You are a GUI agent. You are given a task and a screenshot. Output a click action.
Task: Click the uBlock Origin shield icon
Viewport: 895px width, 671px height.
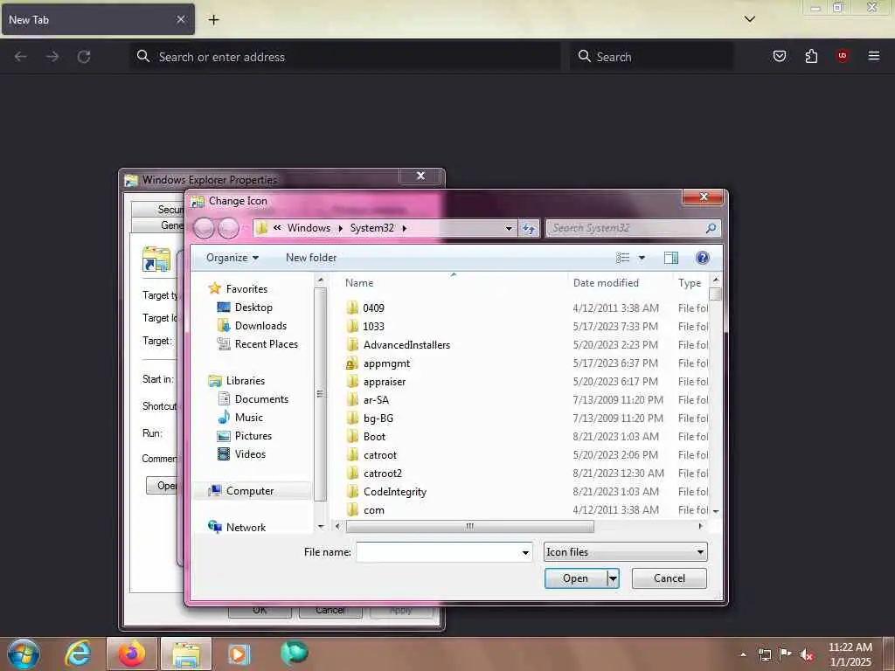(843, 56)
